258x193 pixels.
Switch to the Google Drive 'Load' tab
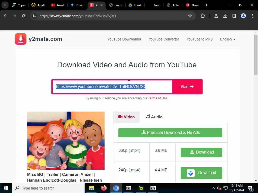[135, 5]
